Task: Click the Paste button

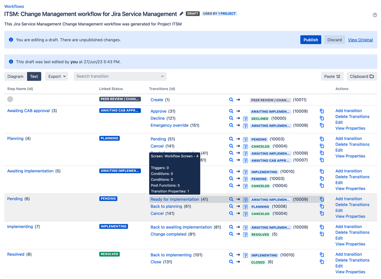Action: click(332, 76)
